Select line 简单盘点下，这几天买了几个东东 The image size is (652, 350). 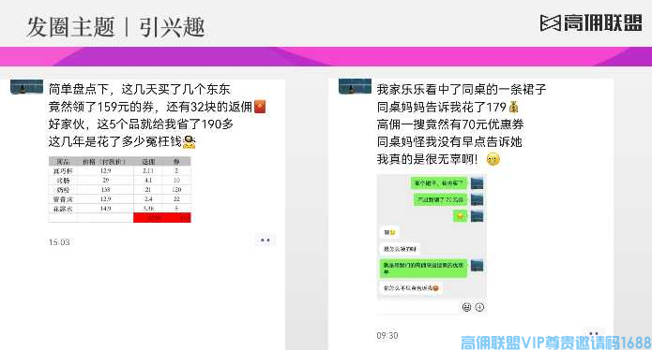(139, 89)
